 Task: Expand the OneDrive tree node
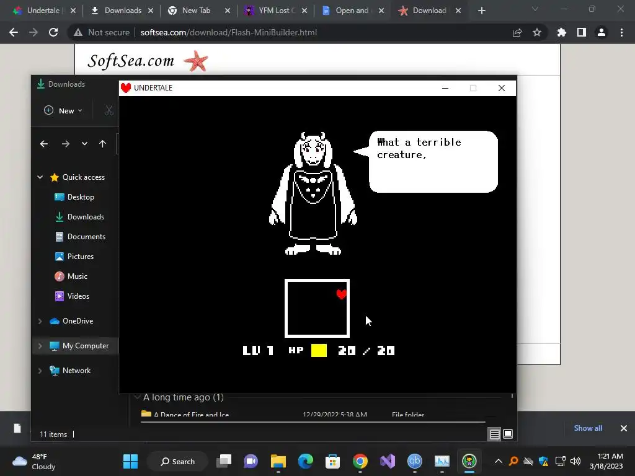pos(40,321)
